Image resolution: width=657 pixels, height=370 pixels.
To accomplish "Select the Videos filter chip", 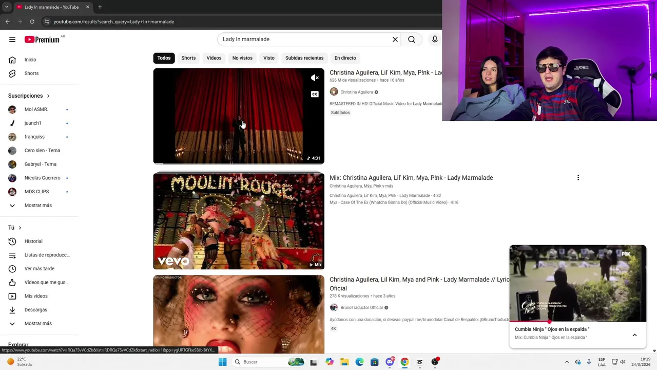I will click(214, 58).
